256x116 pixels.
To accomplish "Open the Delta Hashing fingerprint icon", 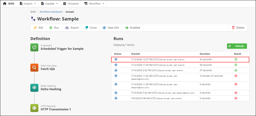I will coord(34,88).
